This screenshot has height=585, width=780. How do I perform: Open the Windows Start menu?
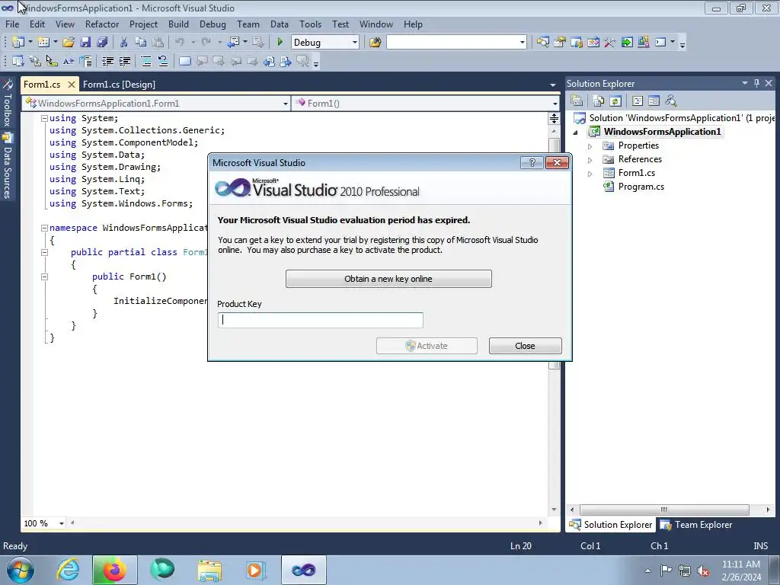(21, 570)
